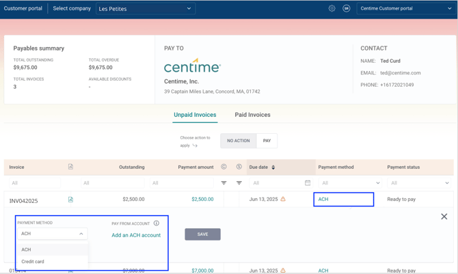Switch to the Paid Invoices tab
Viewport: 458px width, 274px height.
[x=252, y=115]
